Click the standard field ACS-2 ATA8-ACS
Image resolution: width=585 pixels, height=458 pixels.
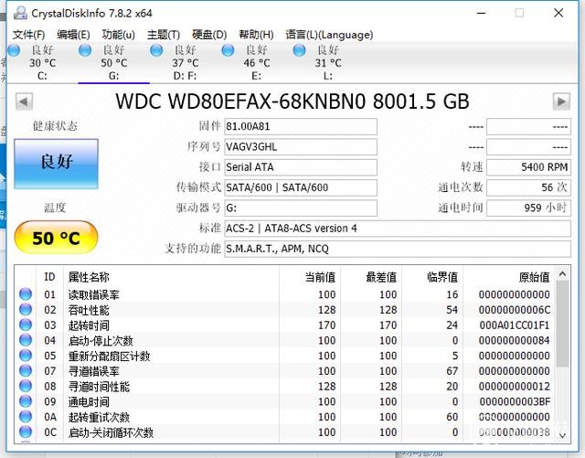[398, 229]
